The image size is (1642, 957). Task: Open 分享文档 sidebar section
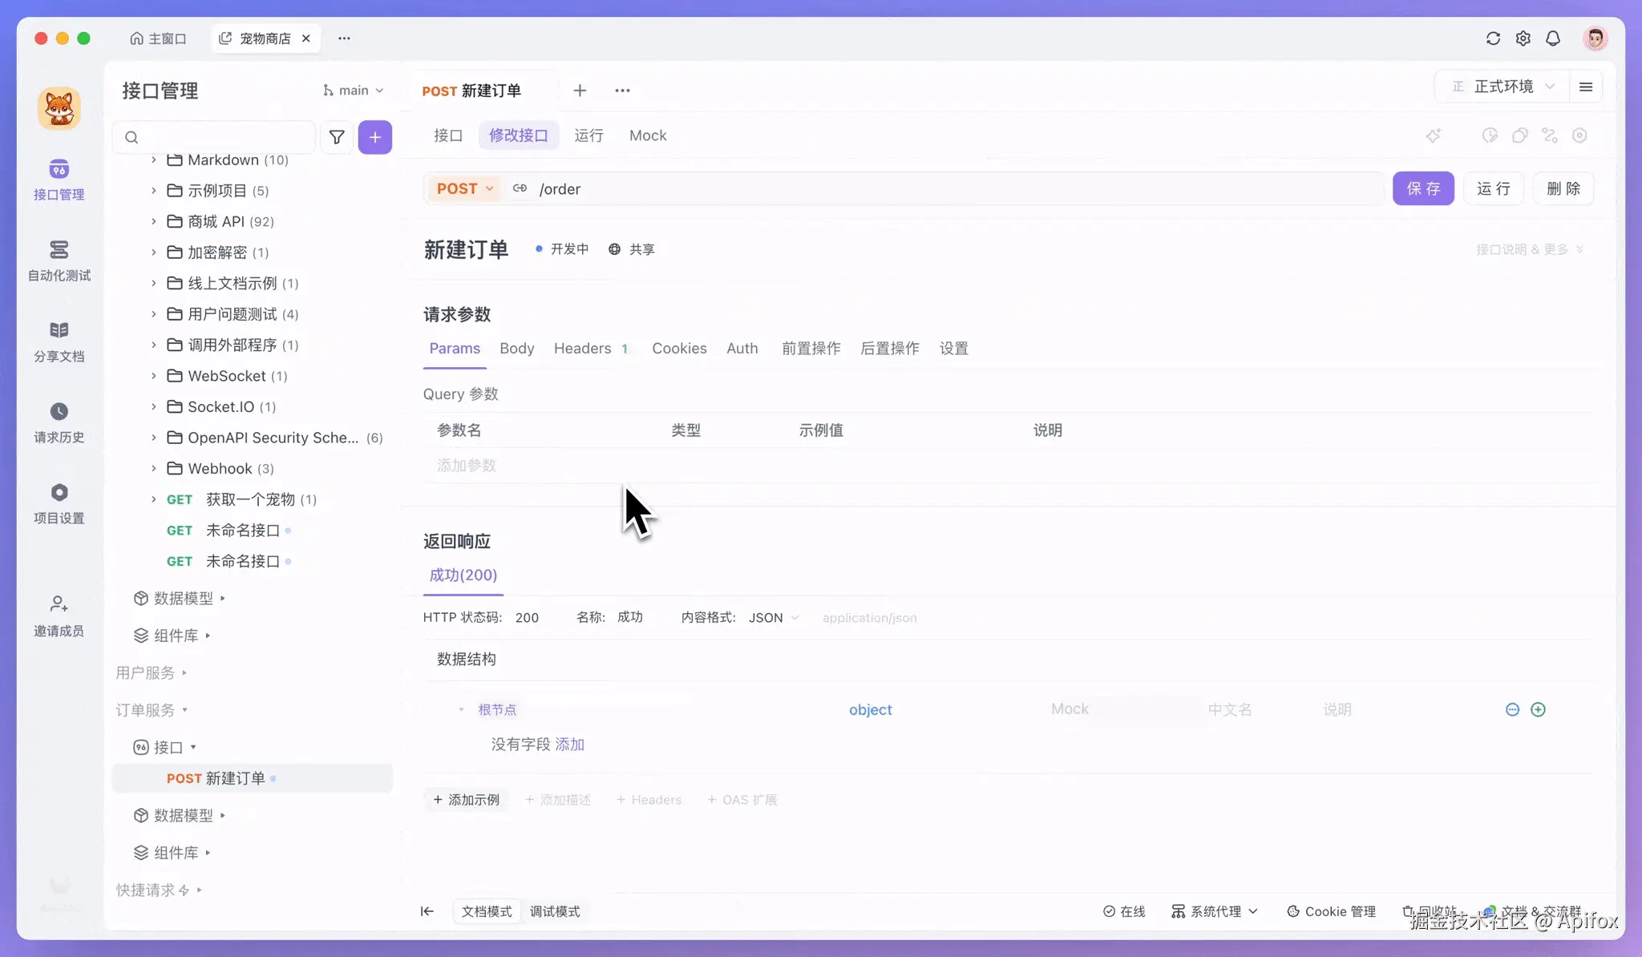pyautogui.click(x=59, y=341)
